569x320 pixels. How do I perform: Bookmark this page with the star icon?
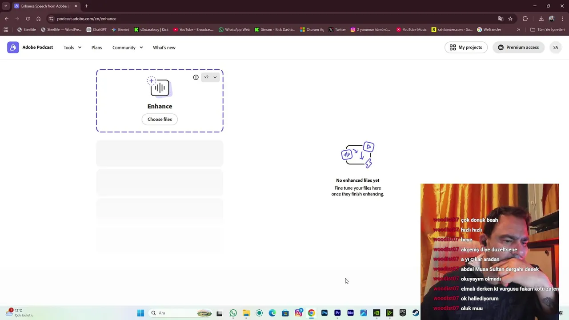coord(510,19)
